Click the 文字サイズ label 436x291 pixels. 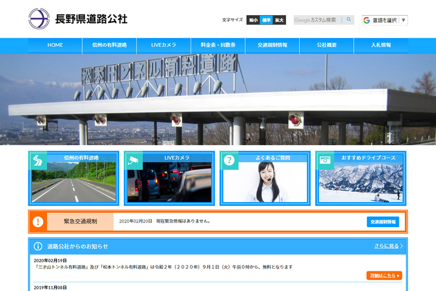233,20
